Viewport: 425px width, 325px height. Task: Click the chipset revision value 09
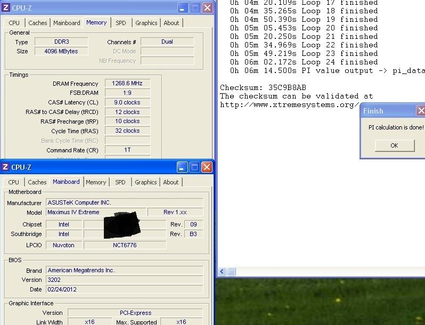click(193, 224)
